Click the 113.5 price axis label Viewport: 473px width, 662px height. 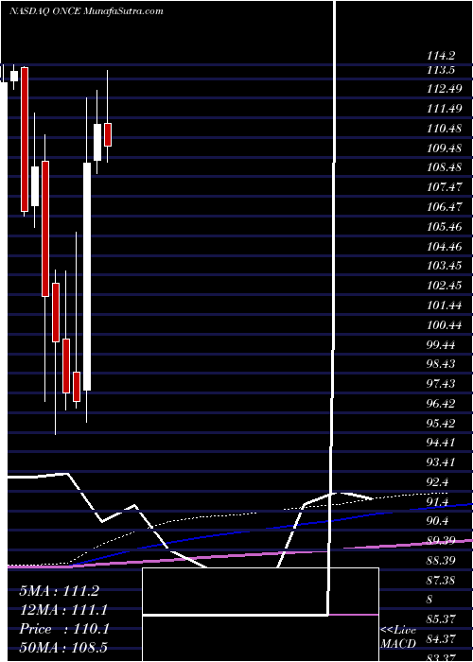coord(440,70)
